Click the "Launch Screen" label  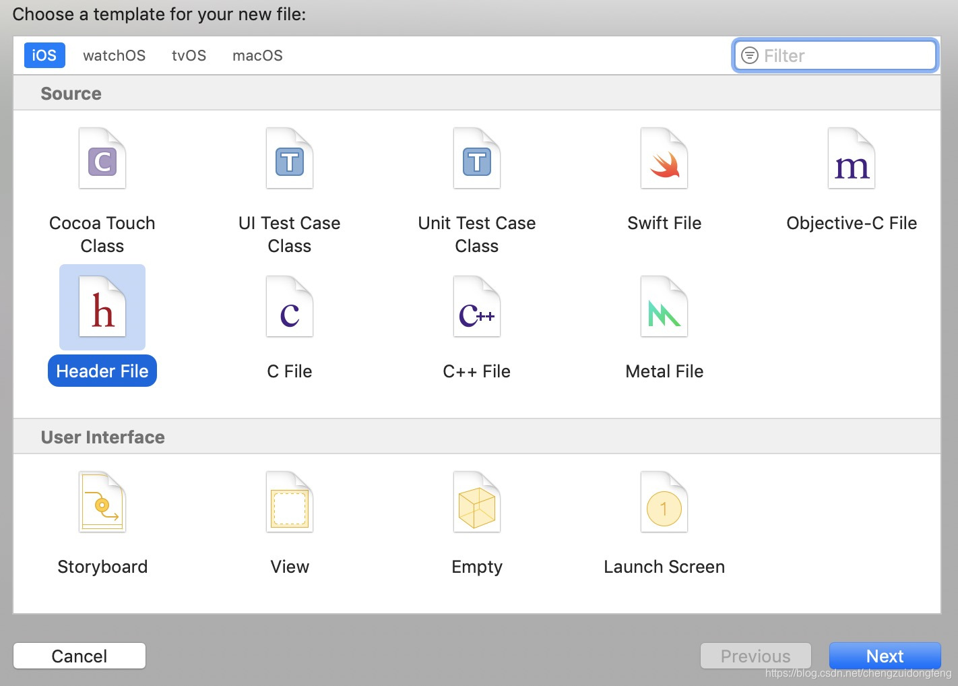(x=664, y=567)
